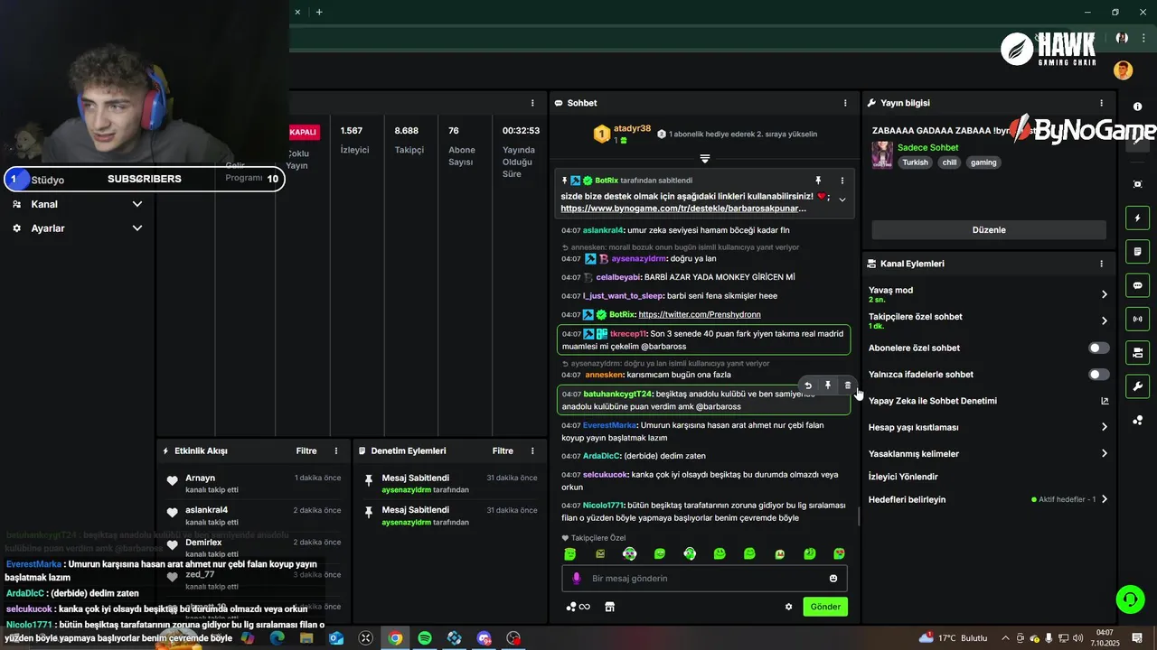Open the emoji picker smiley icon
This screenshot has height=650, width=1157.
tap(833, 579)
